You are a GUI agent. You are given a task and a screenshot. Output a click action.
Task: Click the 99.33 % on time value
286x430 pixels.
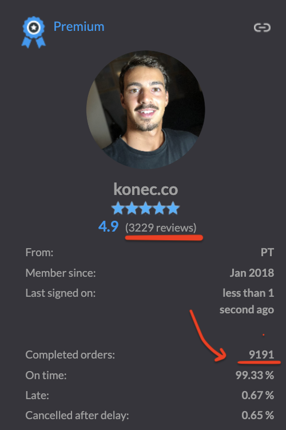[x=255, y=375]
